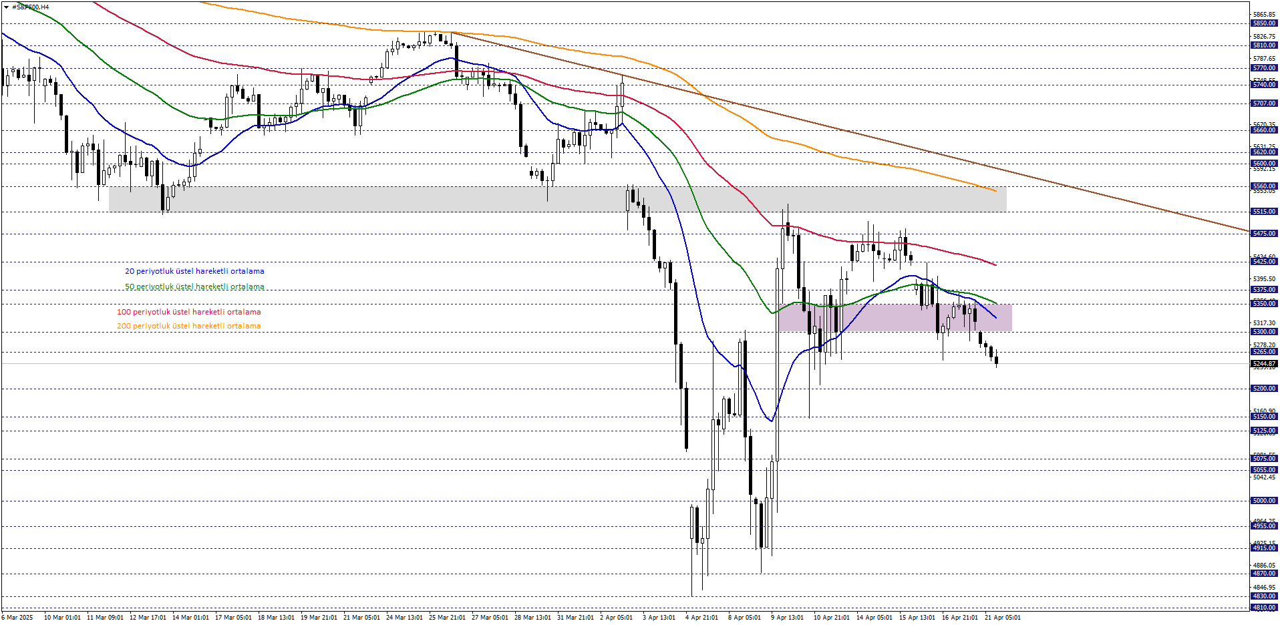This screenshot has height=625, width=1280.
Task: Click the small triangle beside #S&P500,H4
Action: (x=6, y=7)
